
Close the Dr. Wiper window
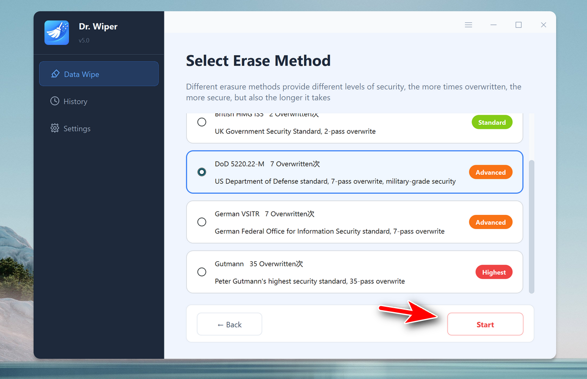pos(543,25)
